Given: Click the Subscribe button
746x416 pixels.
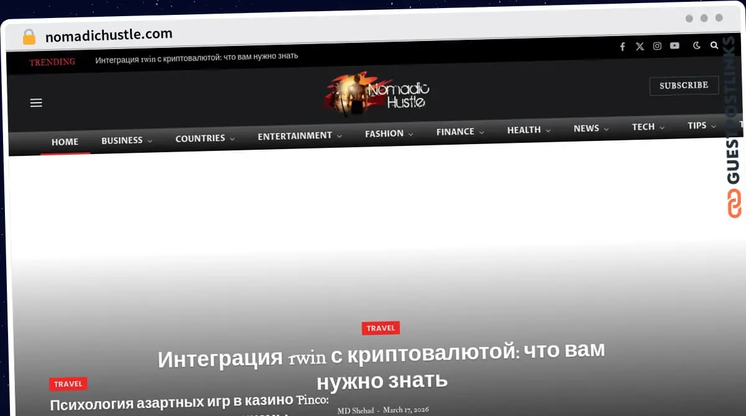Looking at the screenshot, I should (x=684, y=86).
